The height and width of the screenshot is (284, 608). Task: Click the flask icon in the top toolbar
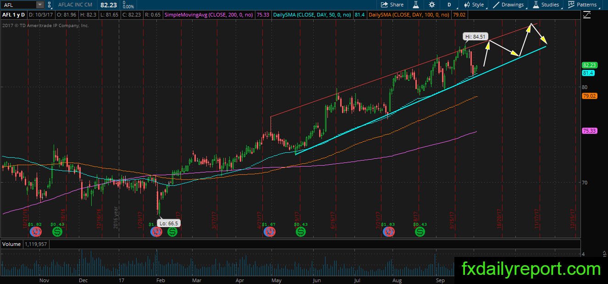click(x=416, y=5)
